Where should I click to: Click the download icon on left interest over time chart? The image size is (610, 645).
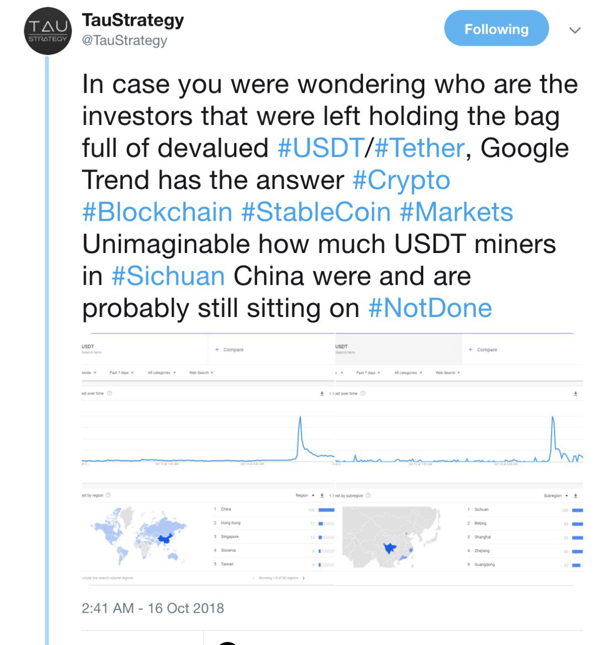click(x=322, y=394)
